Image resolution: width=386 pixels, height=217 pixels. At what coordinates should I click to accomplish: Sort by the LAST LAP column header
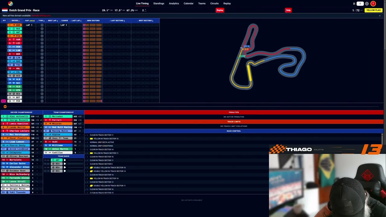76,20
